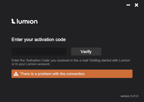Viewport: 144px width, 102px height.
Task: Click the right end of the code field
Action: [x=65, y=52]
